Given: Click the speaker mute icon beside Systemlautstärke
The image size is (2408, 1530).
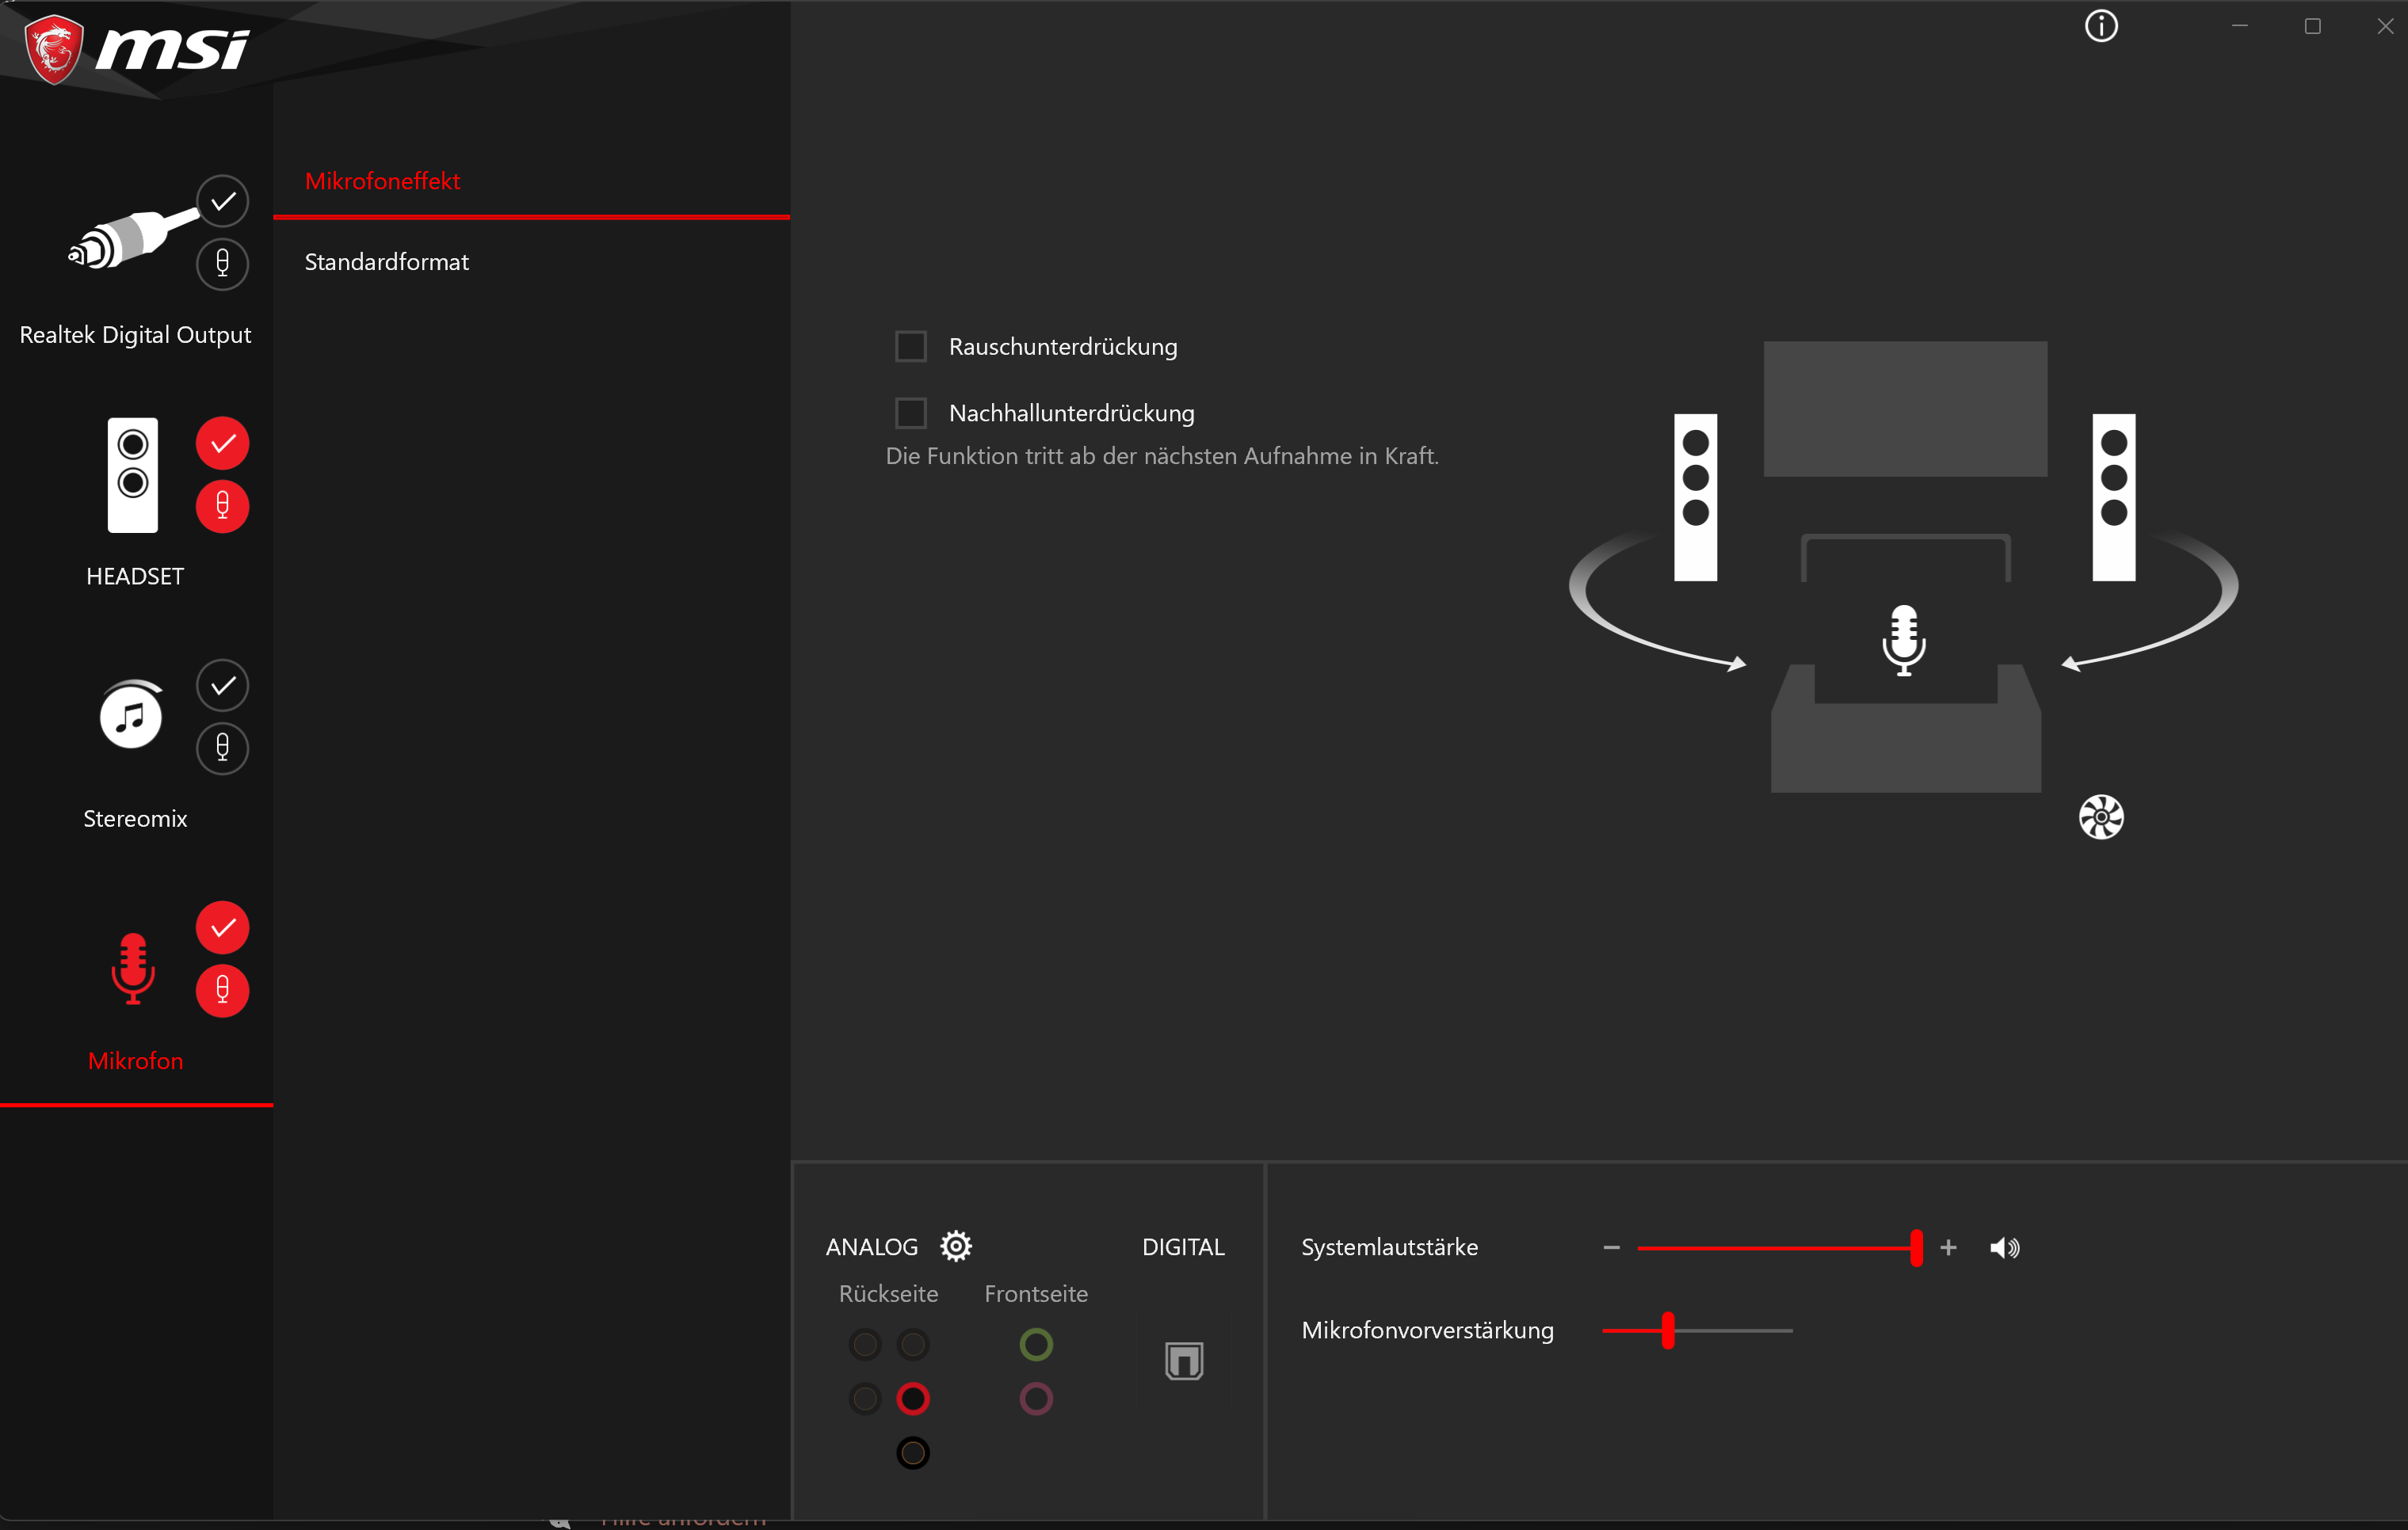Looking at the screenshot, I should pyautogui.click(x=2004, y=1247).
